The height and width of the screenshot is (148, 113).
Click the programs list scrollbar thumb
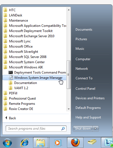point(68,75)
